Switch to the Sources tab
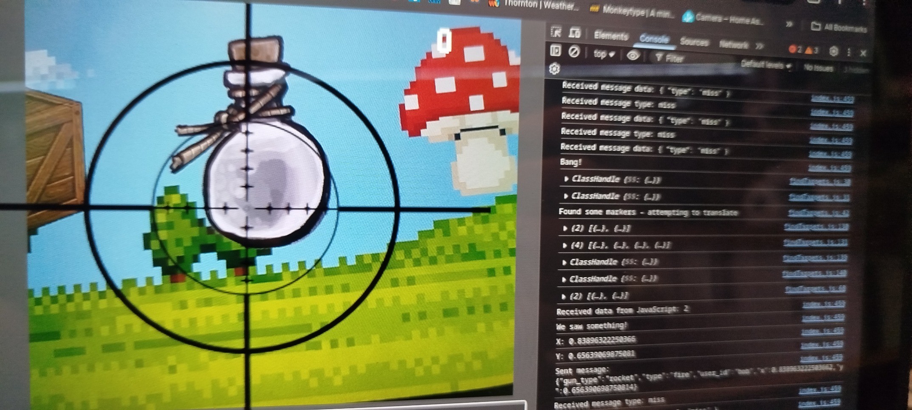Viewport: 912px width, 410px height. (694, 41)
